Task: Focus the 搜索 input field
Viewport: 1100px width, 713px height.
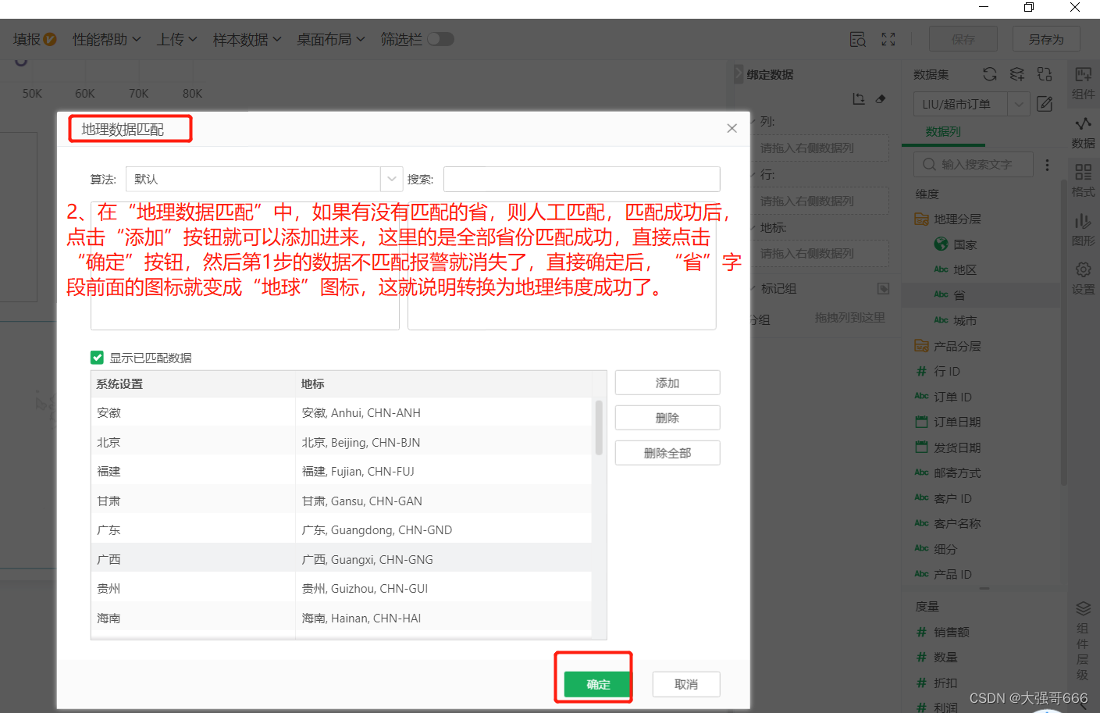Action: (x=582, y=179)
